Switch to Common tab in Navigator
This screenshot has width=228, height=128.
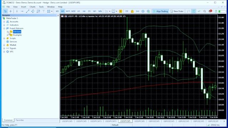[8, 120]
